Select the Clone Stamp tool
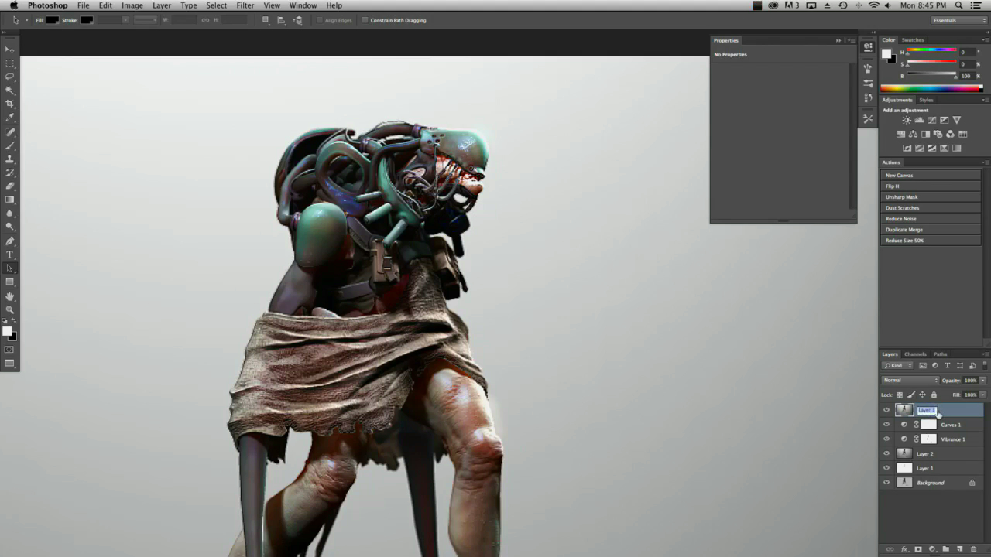 click(10, 159)
